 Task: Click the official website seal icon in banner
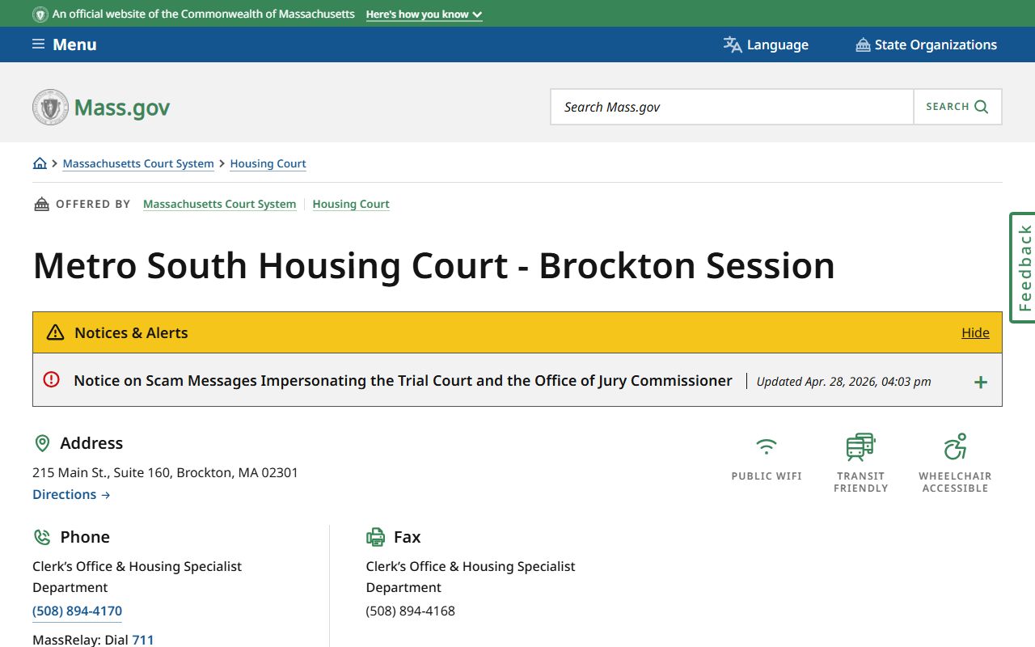40,15
